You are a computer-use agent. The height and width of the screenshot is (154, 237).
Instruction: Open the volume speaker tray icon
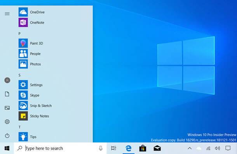pyautogui.click(x=217, y=148)
